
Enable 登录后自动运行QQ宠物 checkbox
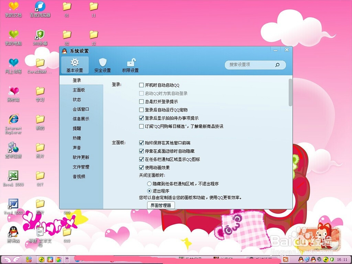coord(142,110)
